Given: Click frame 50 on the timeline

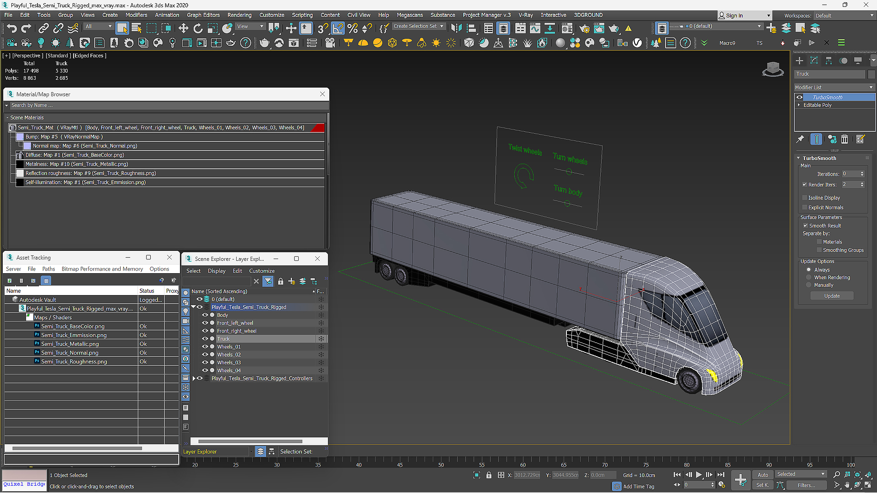Looking at the screenshot, I should [x=441, y=465].
